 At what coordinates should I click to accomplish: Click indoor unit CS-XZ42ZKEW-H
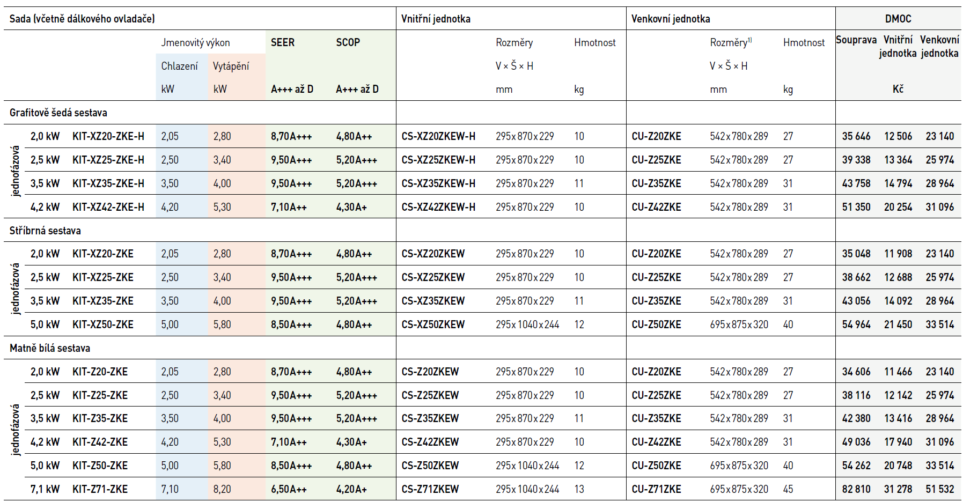click(x=438, y=207)
